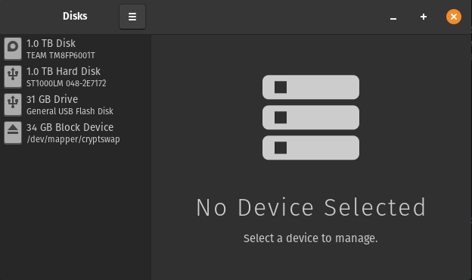This screenshot has width=472, height=280.
Task: Close the Disks window
Action: click(x=454, y=17)
